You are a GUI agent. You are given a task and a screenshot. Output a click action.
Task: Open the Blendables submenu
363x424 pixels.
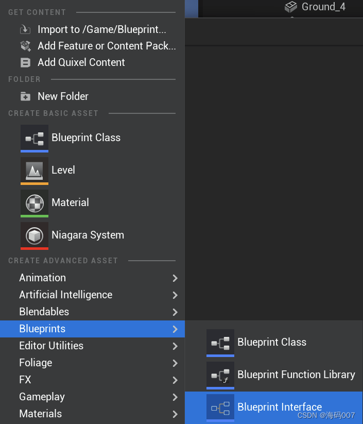[x=93, y=312]
